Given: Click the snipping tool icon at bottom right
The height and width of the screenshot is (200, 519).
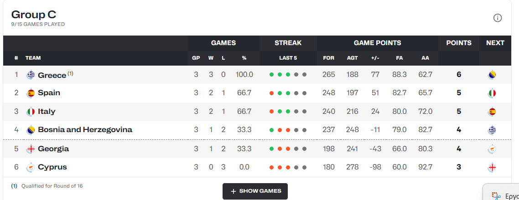Looking at the screenshot, I should click(x=496, y=196).
